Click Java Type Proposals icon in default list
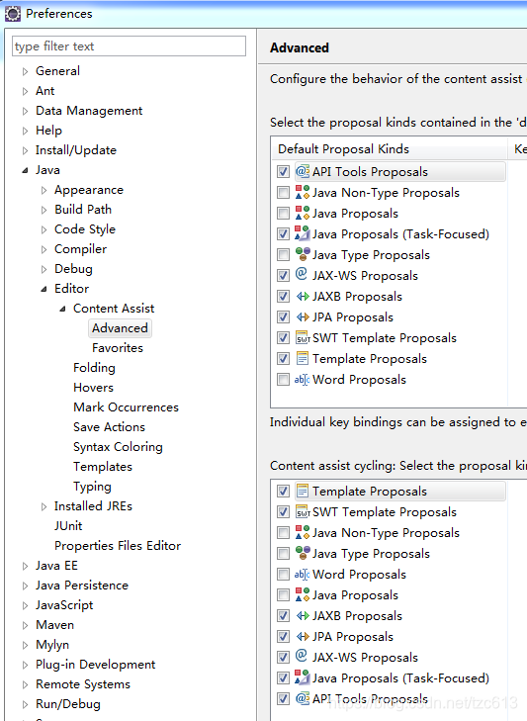Screen dimensions: 527x721 tap(303, 254)
